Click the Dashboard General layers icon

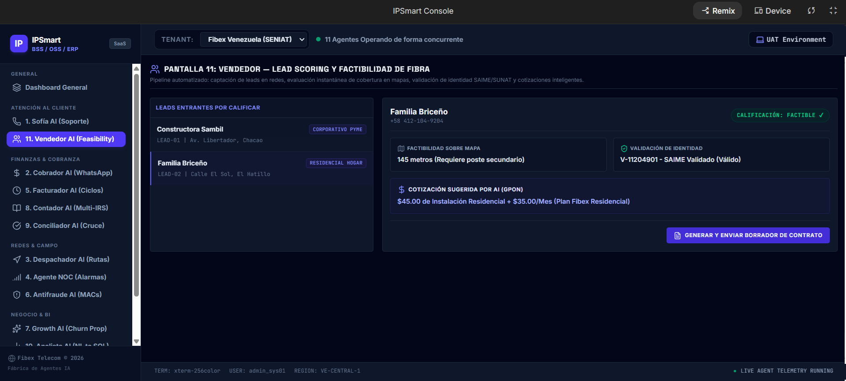click(x=17, y=88)
